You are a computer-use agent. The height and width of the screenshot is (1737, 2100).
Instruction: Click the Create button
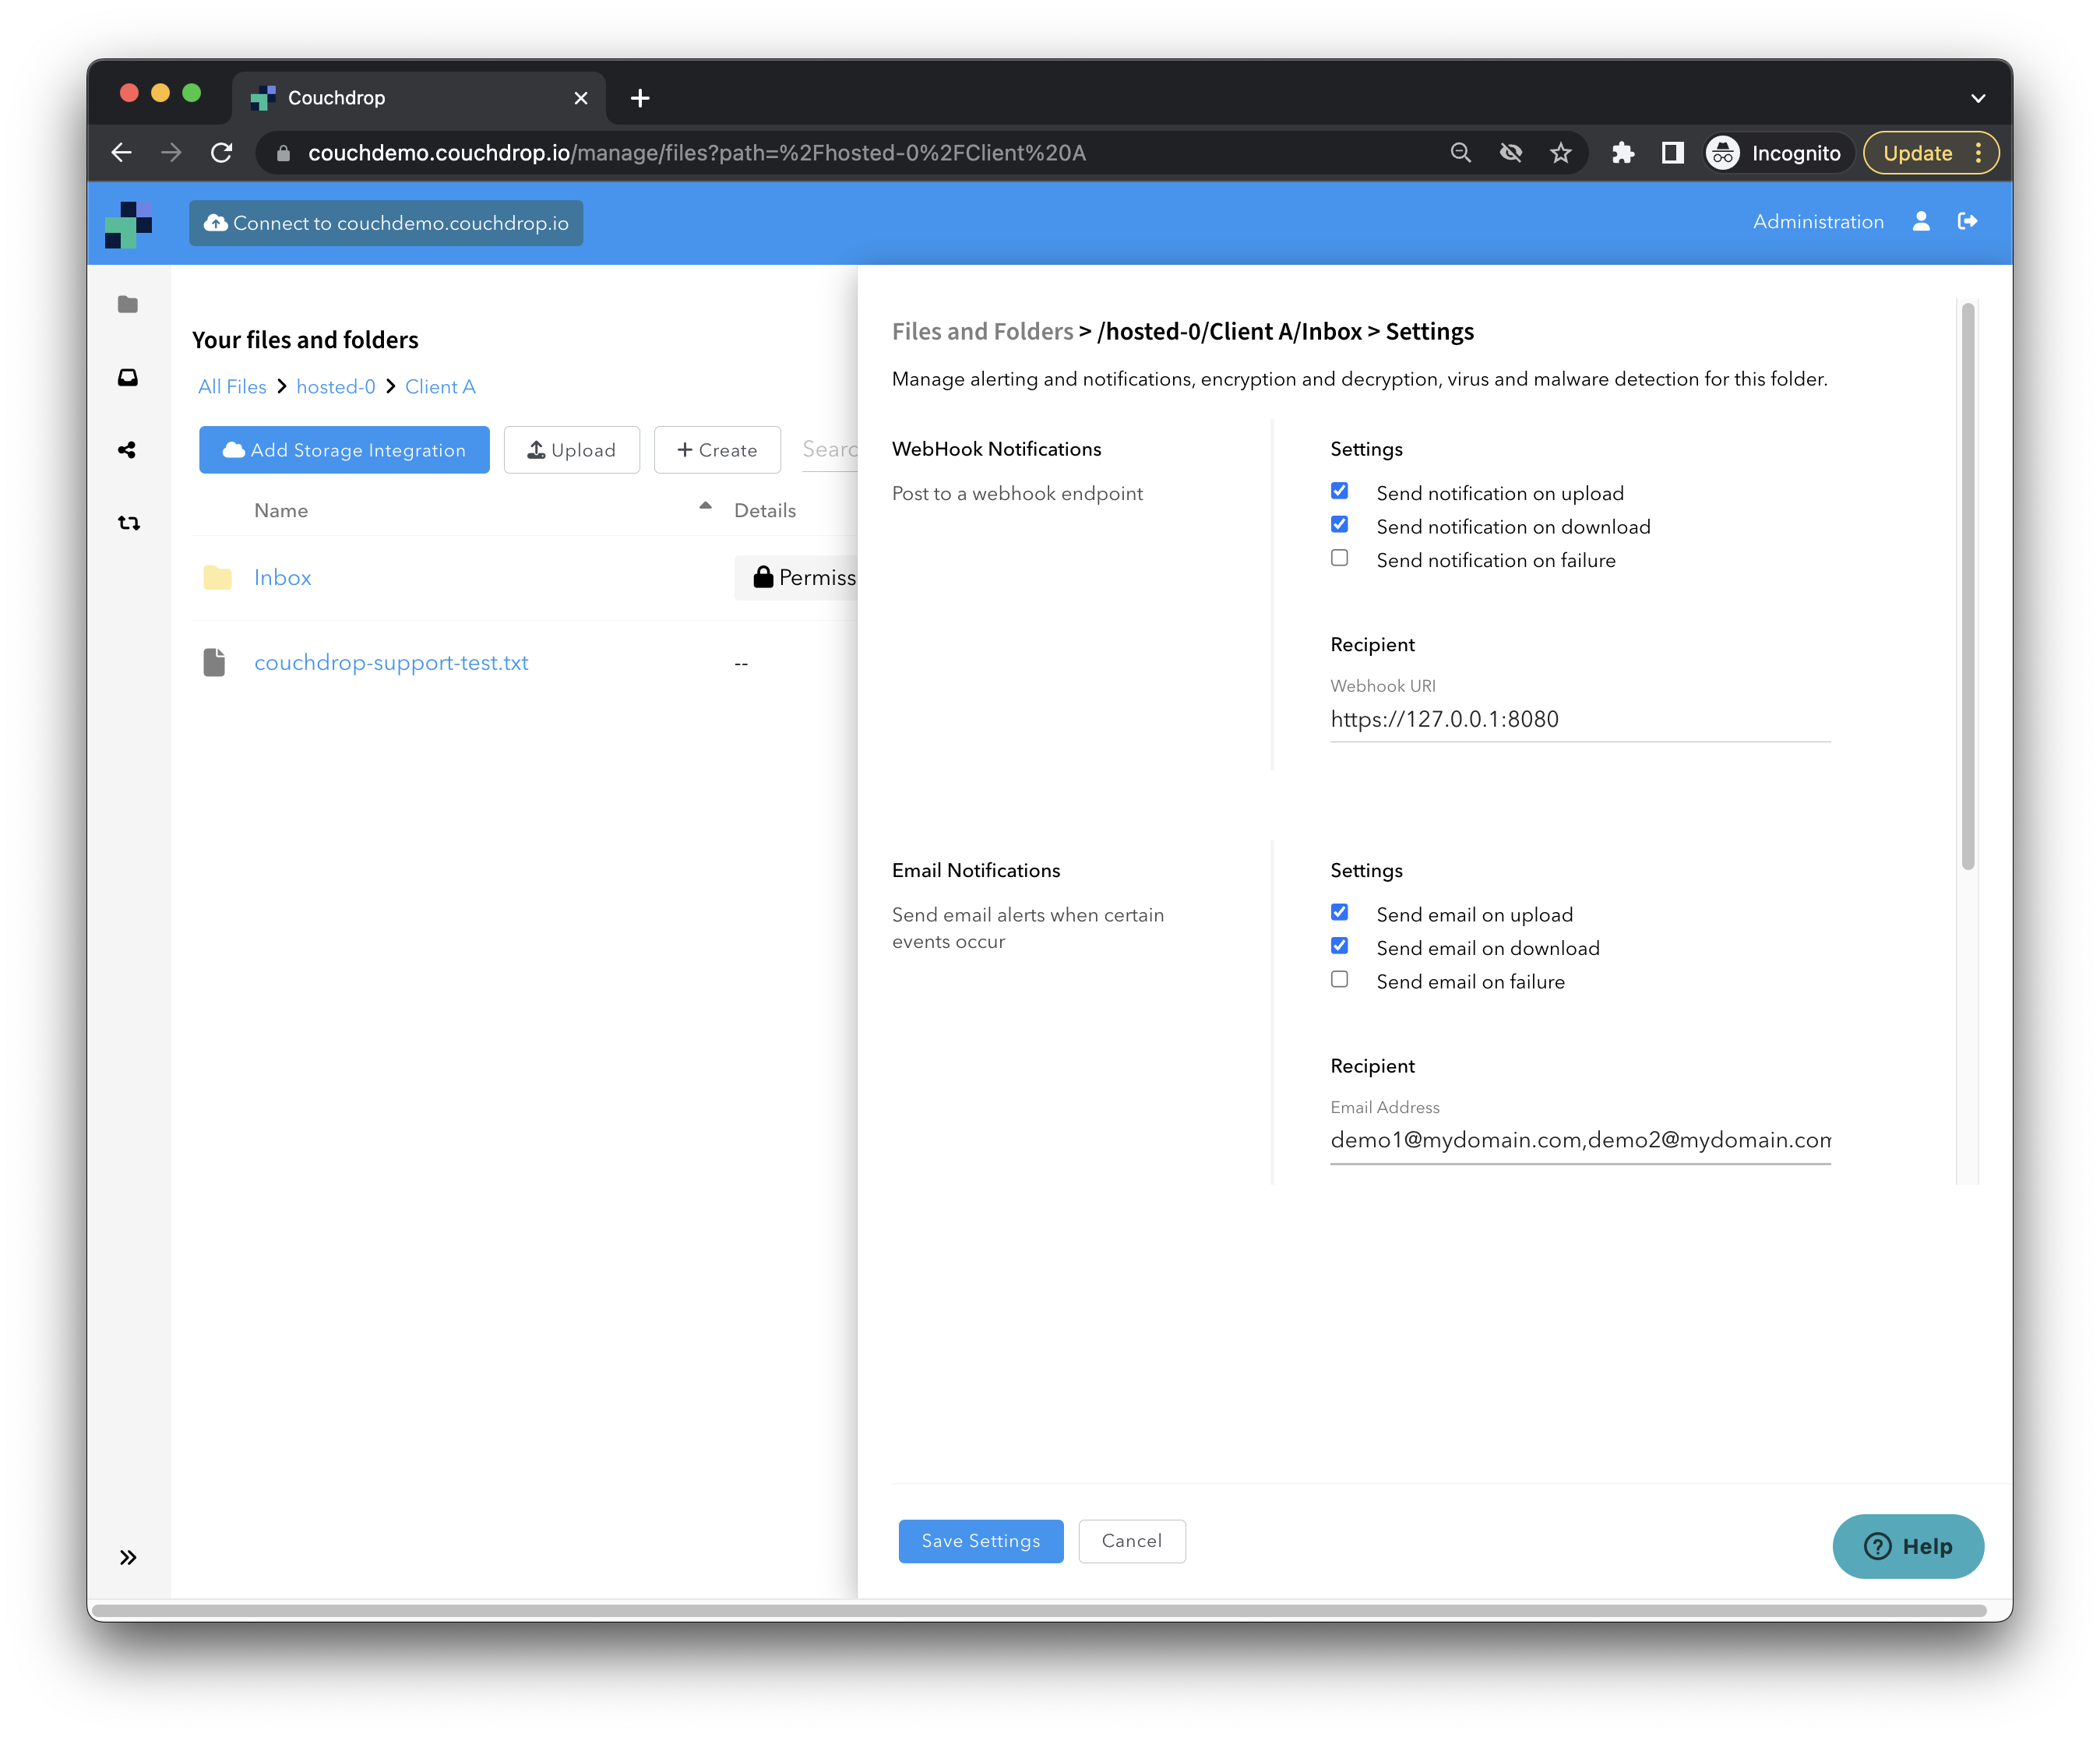point(717,450)
